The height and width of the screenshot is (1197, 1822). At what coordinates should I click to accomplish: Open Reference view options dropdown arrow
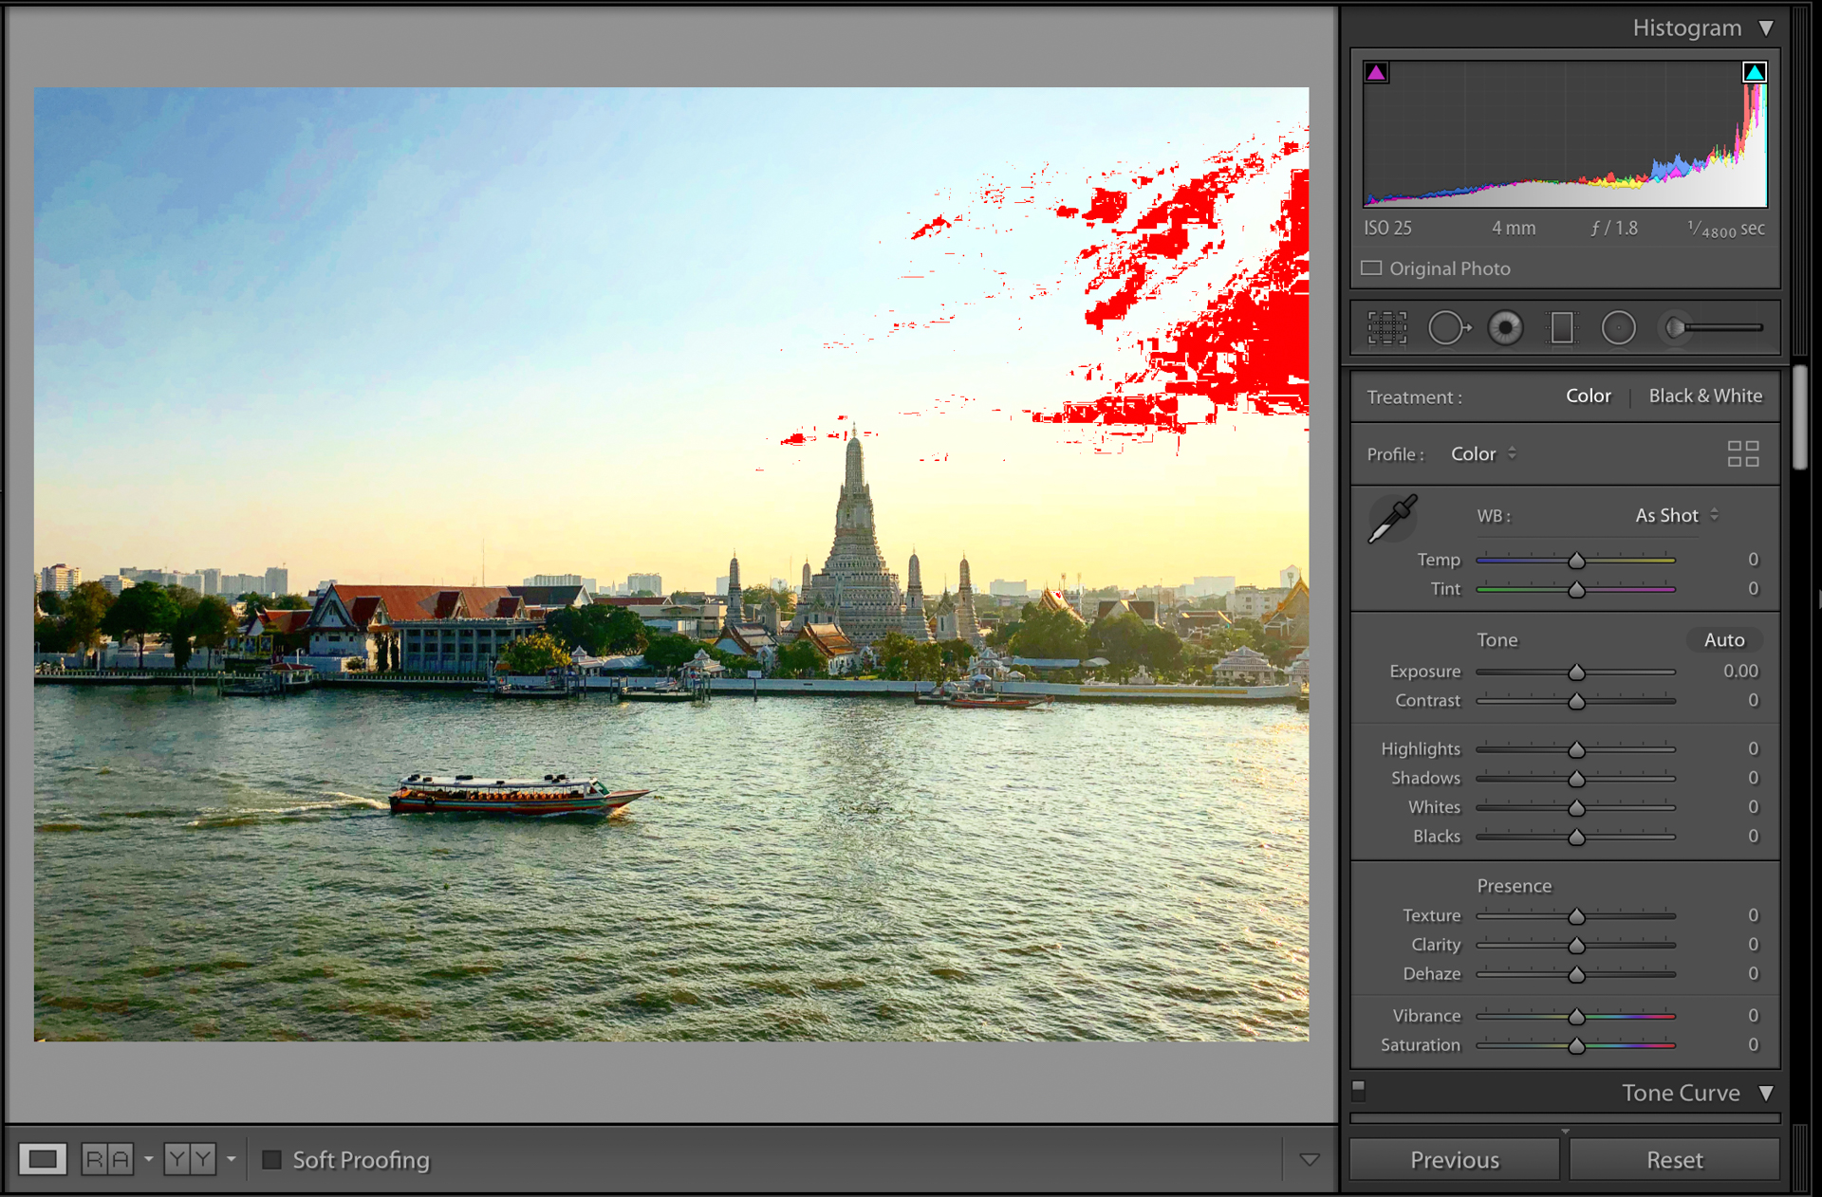pyautogui.click(x=148, y=1159)
